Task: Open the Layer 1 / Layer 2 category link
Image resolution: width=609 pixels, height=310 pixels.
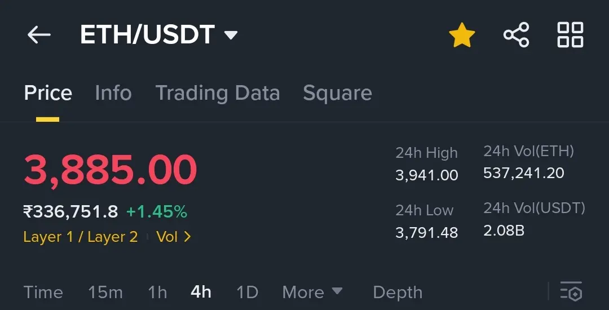Action: tap(81, 237)
